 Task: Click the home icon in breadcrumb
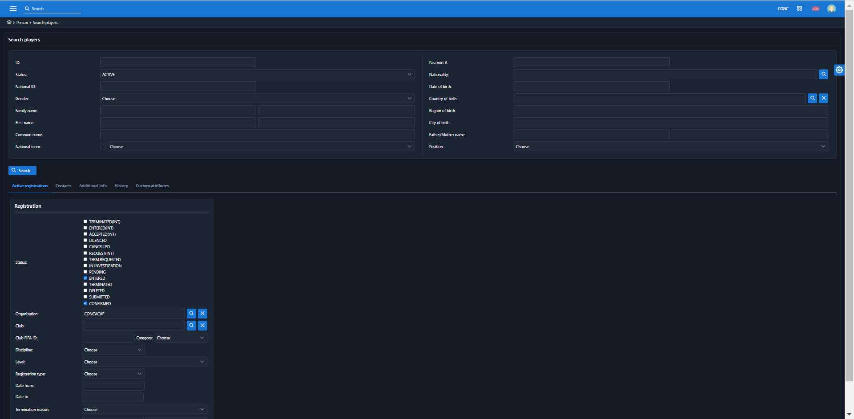9,22
